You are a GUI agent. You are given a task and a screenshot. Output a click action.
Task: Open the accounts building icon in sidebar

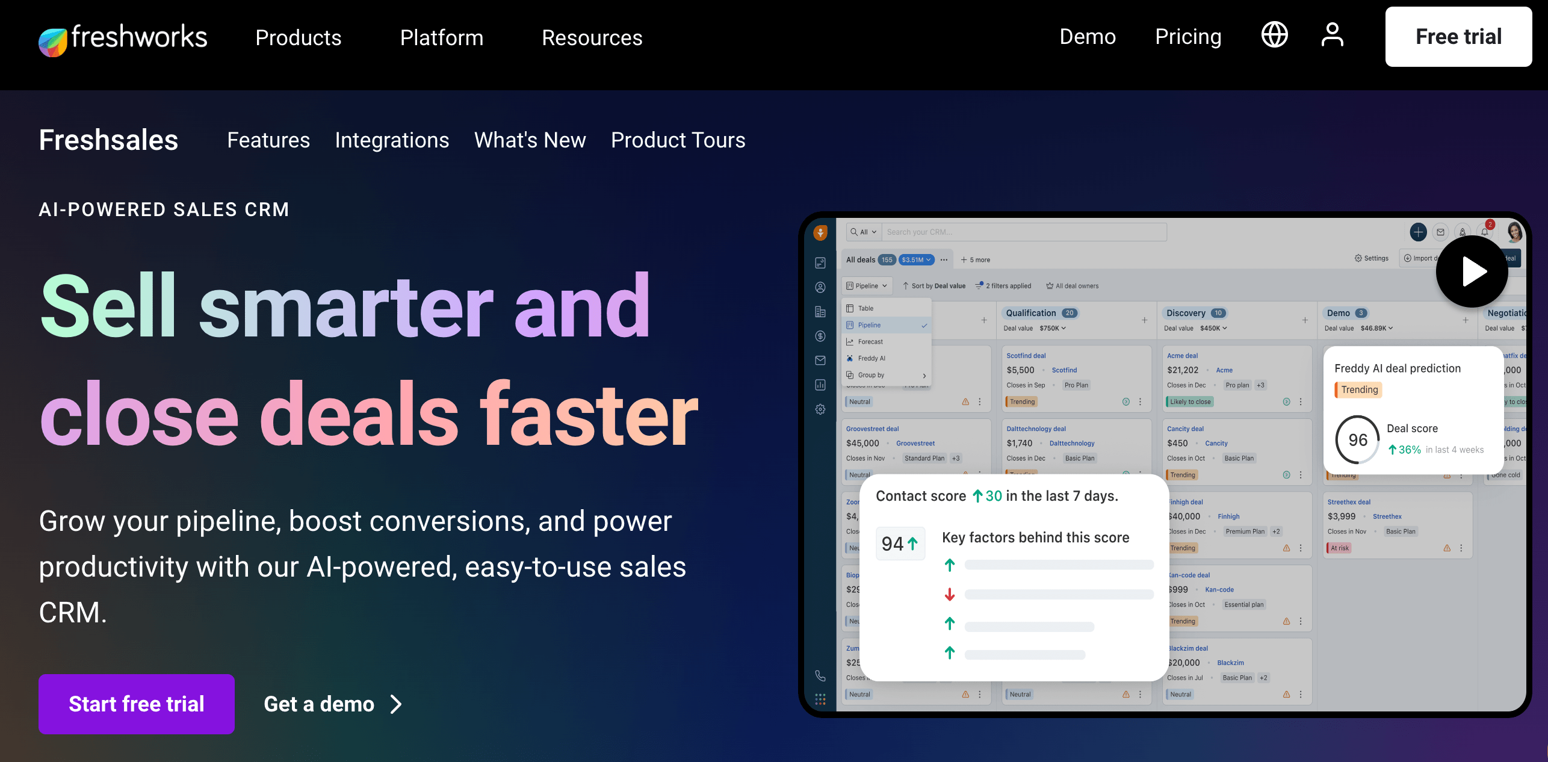tap(820, 312)
